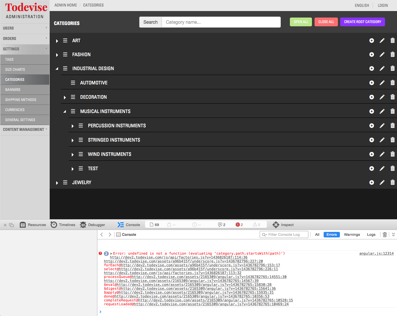Open SIZE CHARTS settings page
Image resolution: width=397 pixels, height=316 pixels.
[x=25, y=70]
